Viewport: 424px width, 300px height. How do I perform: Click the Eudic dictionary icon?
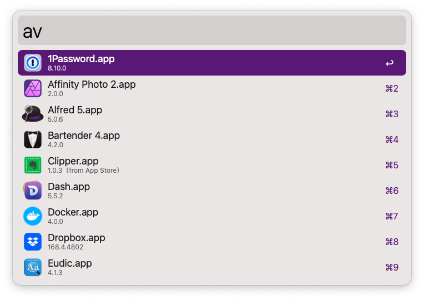click(x=33, y=267)
